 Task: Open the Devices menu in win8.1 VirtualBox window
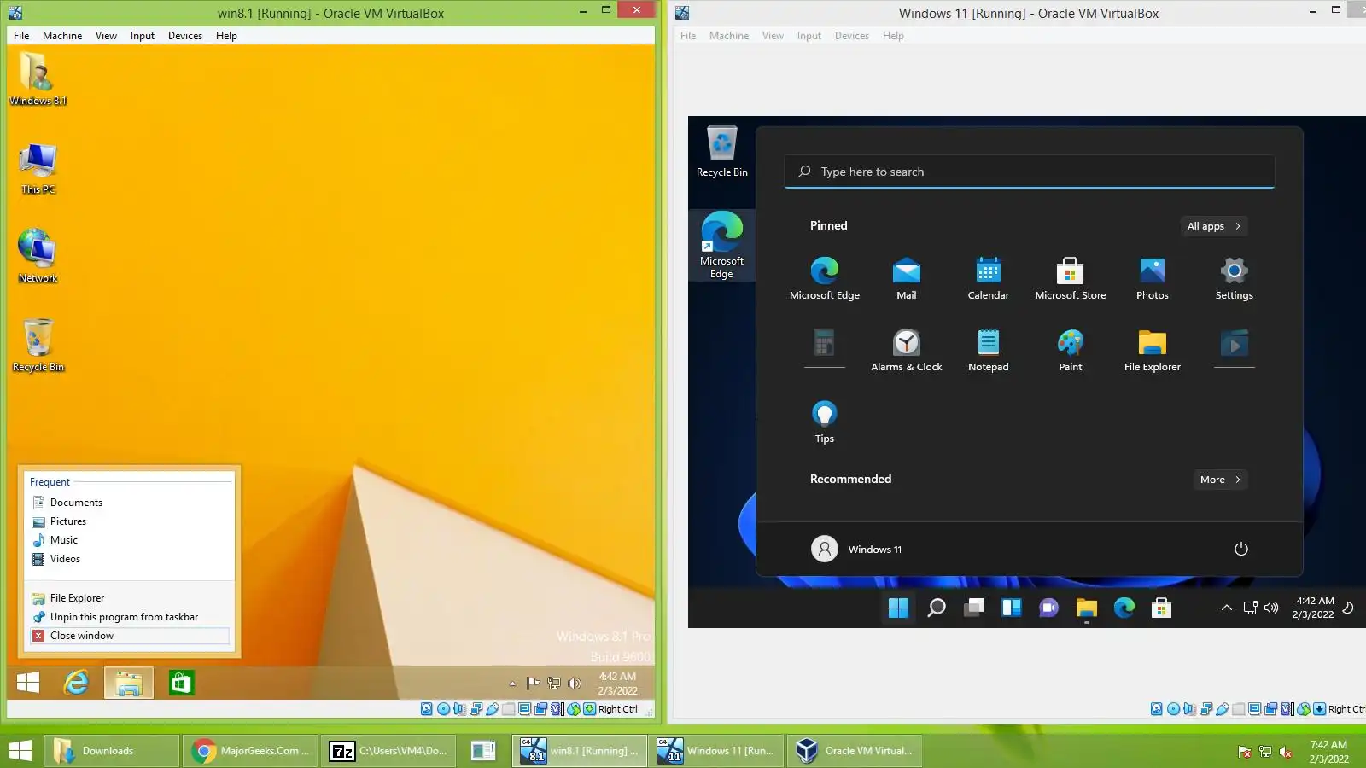point(185,36)
